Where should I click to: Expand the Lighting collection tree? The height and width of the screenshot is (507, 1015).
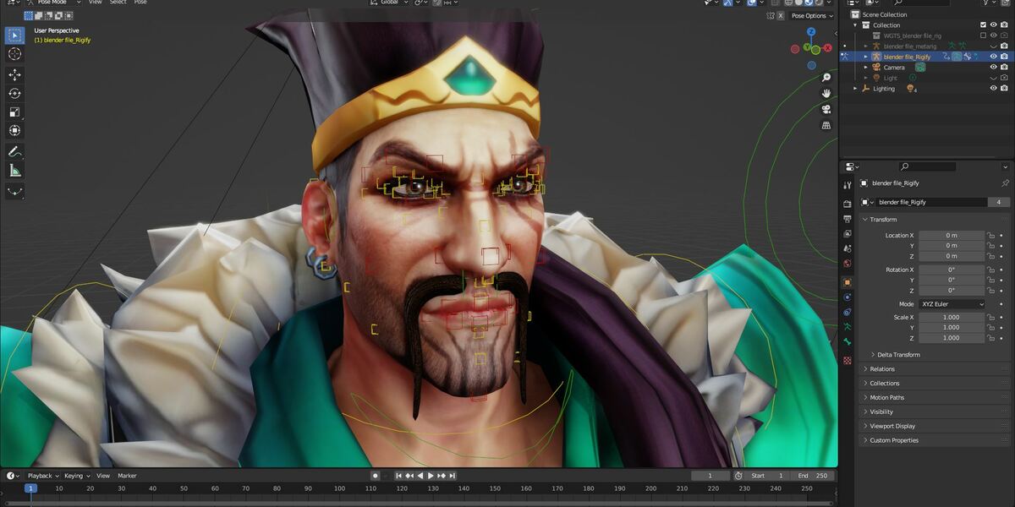click(x=855, y=88)
